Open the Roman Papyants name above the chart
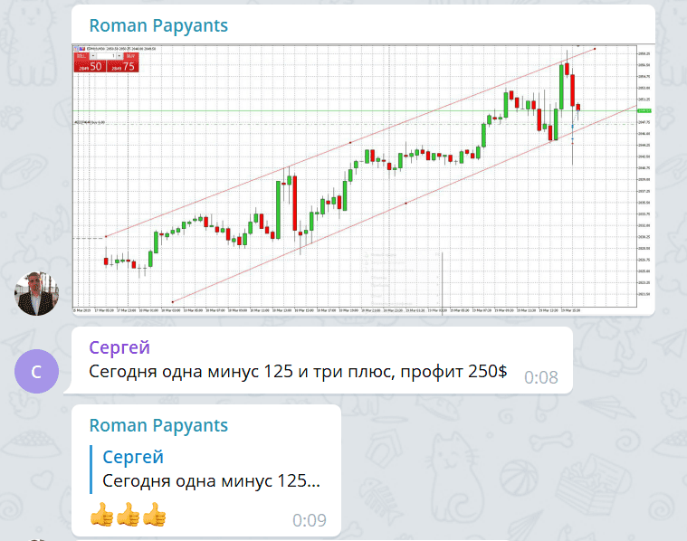687x541 pixels. click(158, 25)
